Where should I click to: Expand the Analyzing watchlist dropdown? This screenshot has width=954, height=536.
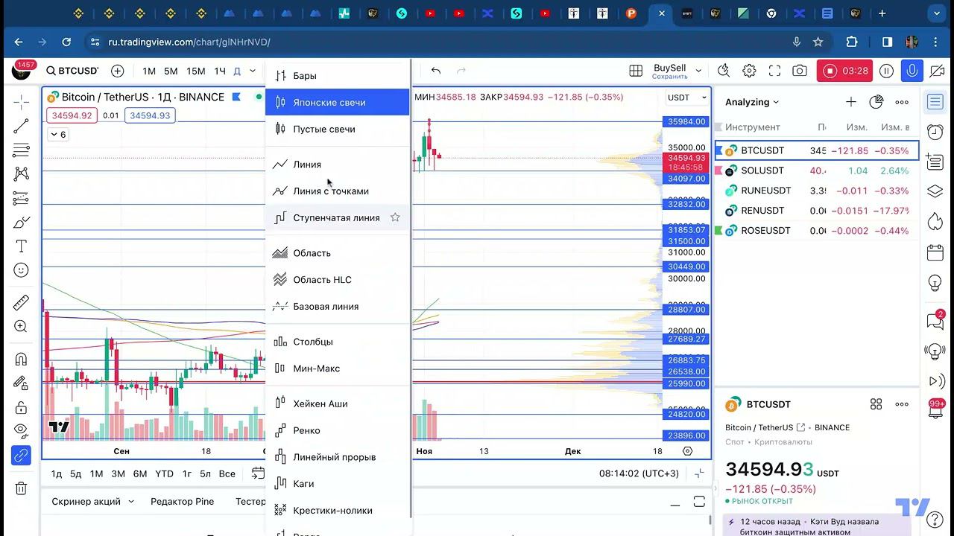[751, 102]
